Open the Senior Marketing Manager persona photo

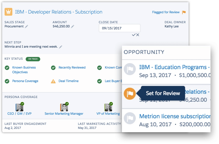tap(64, 107)
